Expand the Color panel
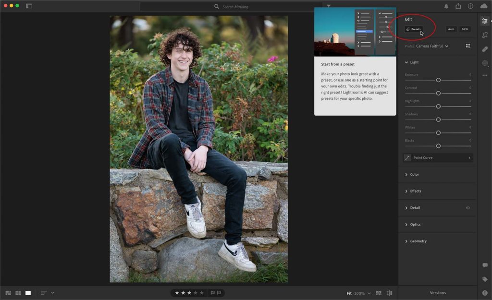 414,174
